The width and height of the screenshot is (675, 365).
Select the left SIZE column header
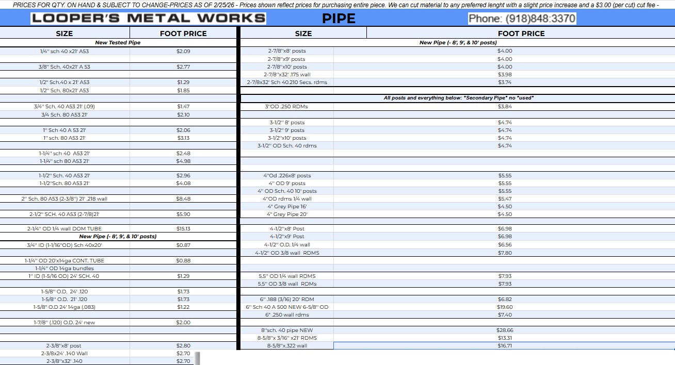[65, 34]
